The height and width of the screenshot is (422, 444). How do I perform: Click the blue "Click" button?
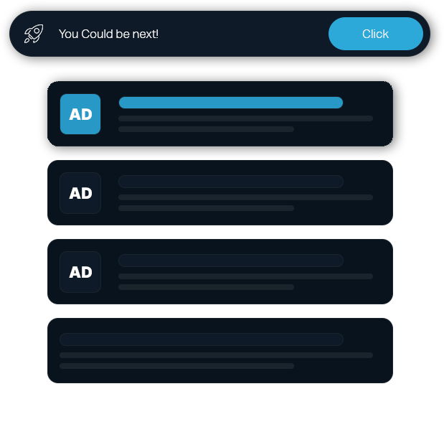pyautogui.click(x=375, y=34)
